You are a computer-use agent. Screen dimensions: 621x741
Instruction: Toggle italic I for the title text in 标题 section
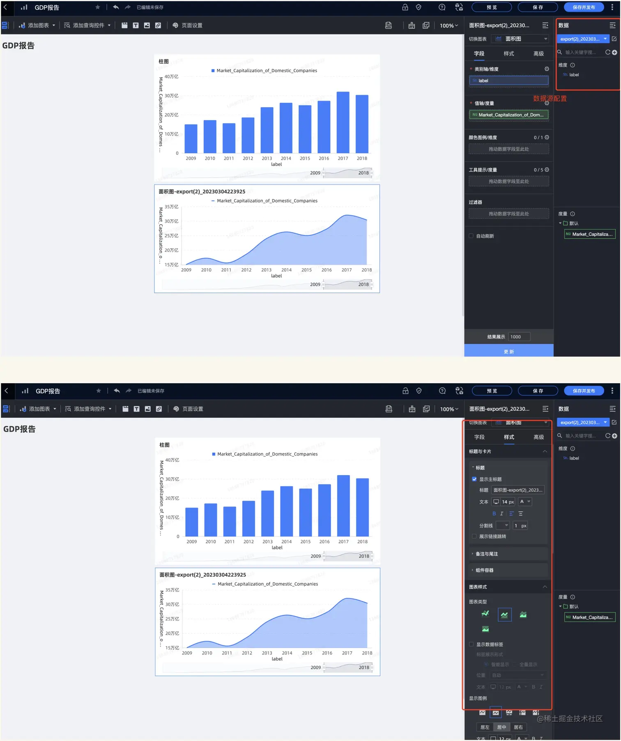point(502,513)
